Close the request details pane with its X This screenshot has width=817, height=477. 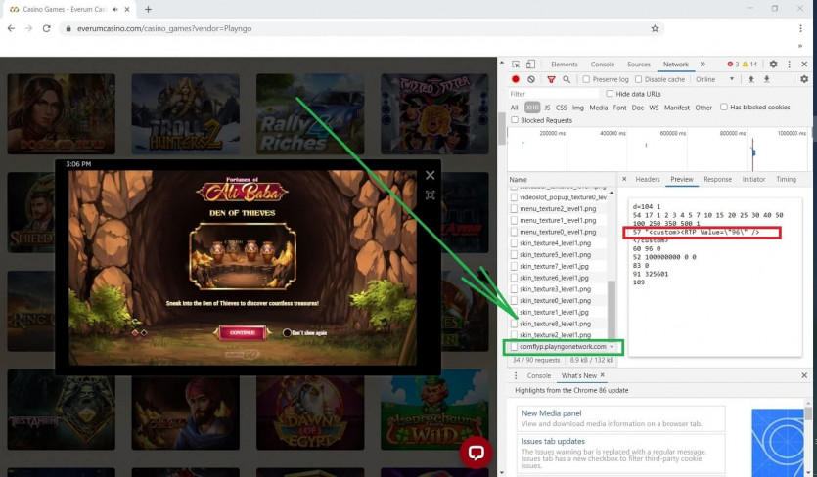[x=624, y=179]
